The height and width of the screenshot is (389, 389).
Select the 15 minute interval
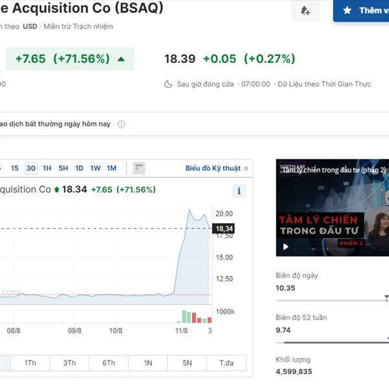(15, 168)
